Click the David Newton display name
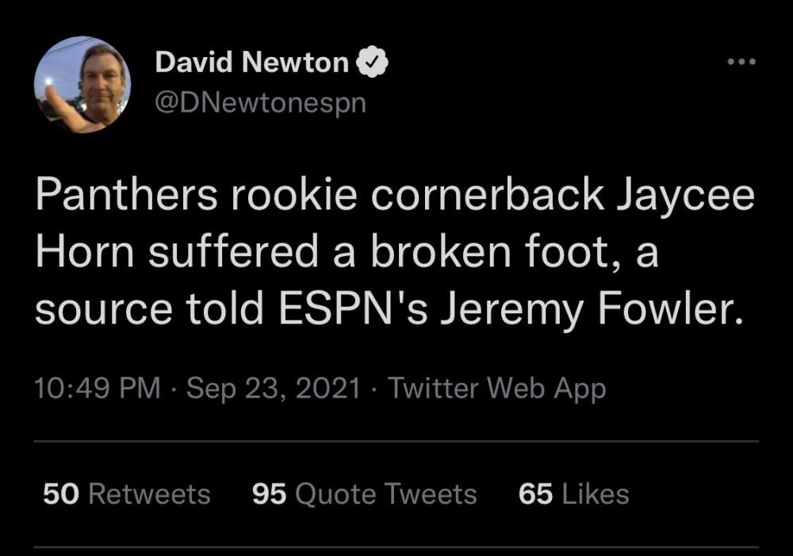This screenshot has height=556, width=793. coord(251,62)
